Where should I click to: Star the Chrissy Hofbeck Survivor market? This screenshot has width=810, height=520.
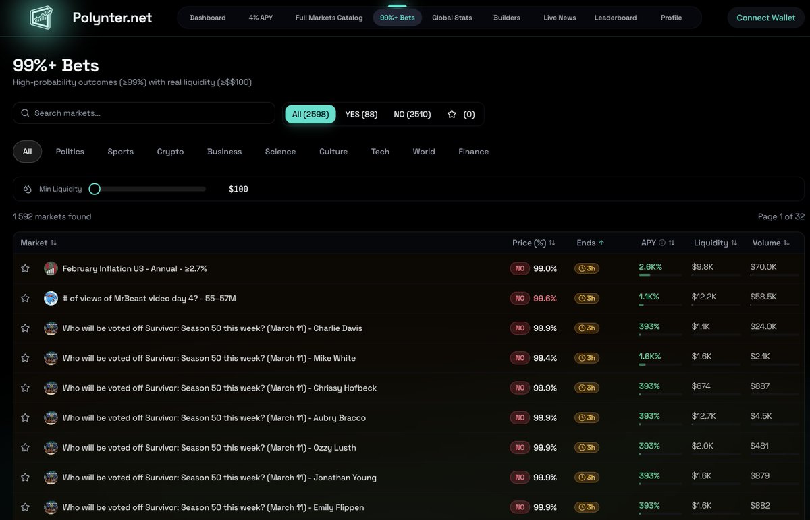[25, 388]
